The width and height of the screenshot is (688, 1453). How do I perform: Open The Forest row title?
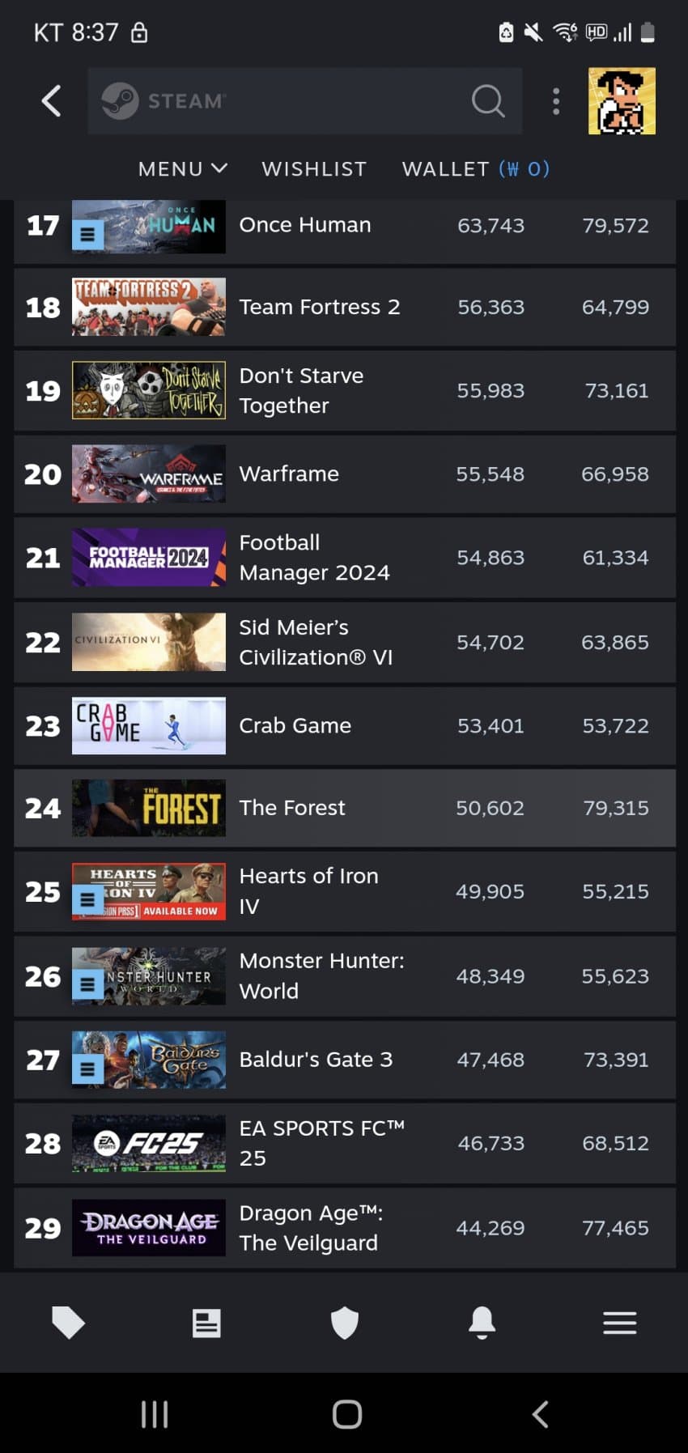292,808
